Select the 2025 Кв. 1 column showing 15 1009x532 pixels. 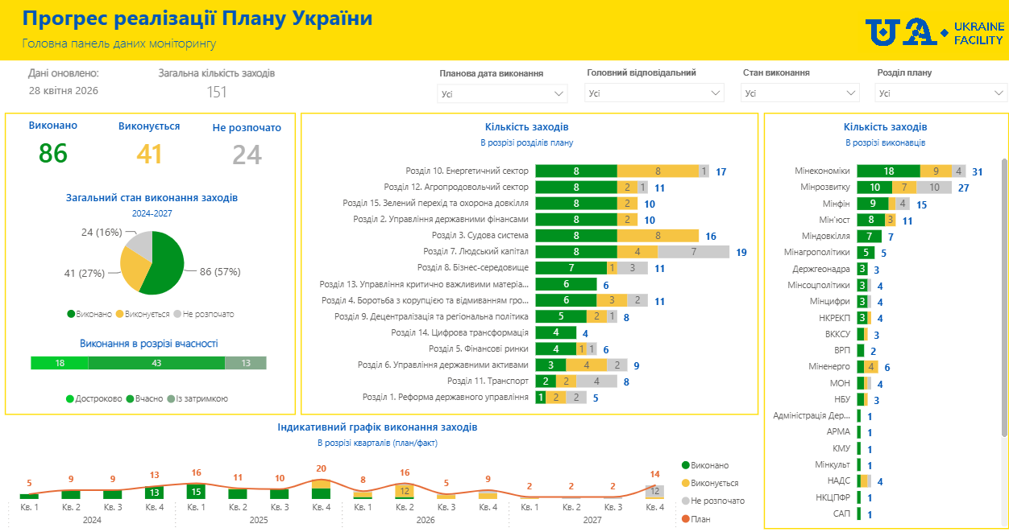pyautogui.click(x=196, y=491)
